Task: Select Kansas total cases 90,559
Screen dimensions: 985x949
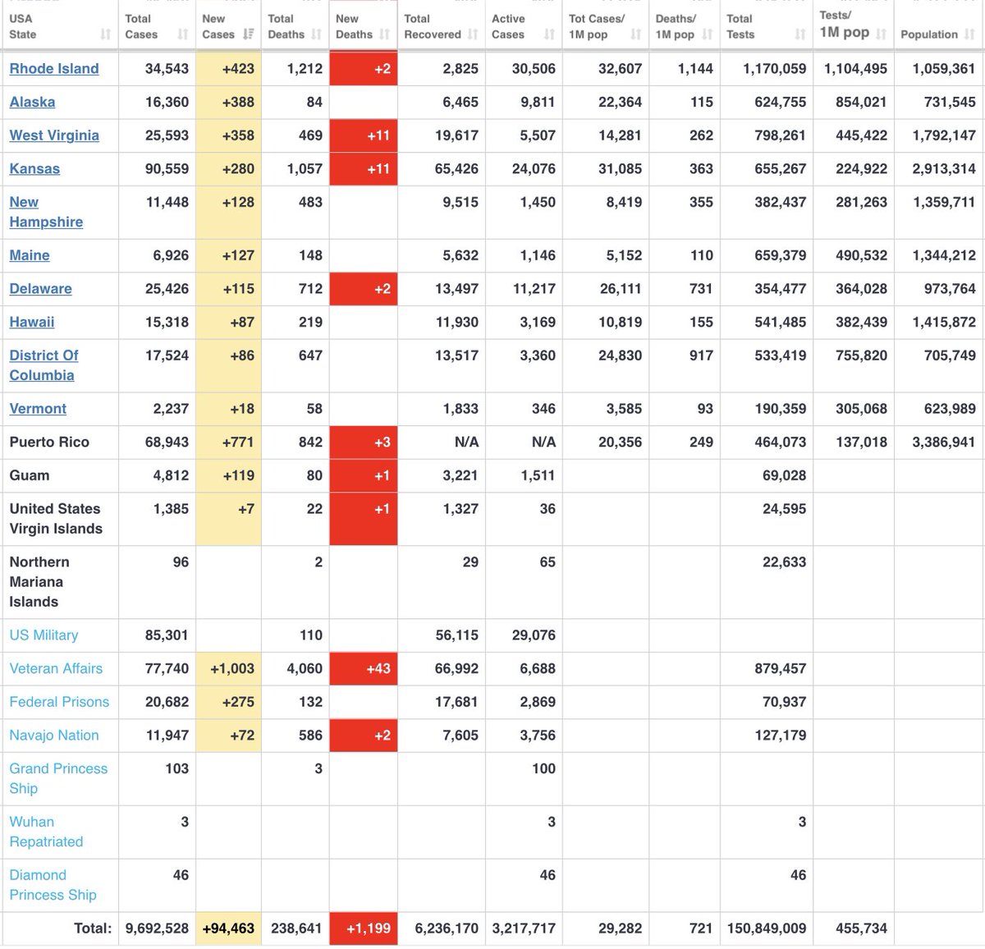Action: (167, 168)
